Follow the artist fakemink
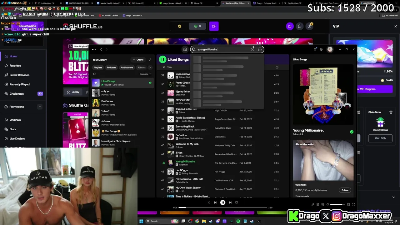400x225 pixels. pyautogui.click(x=345, y=190)
